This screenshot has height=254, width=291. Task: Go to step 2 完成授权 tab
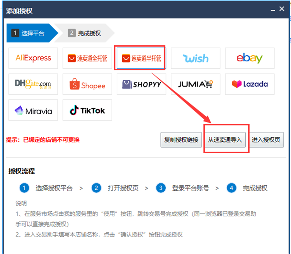(84, 33)
